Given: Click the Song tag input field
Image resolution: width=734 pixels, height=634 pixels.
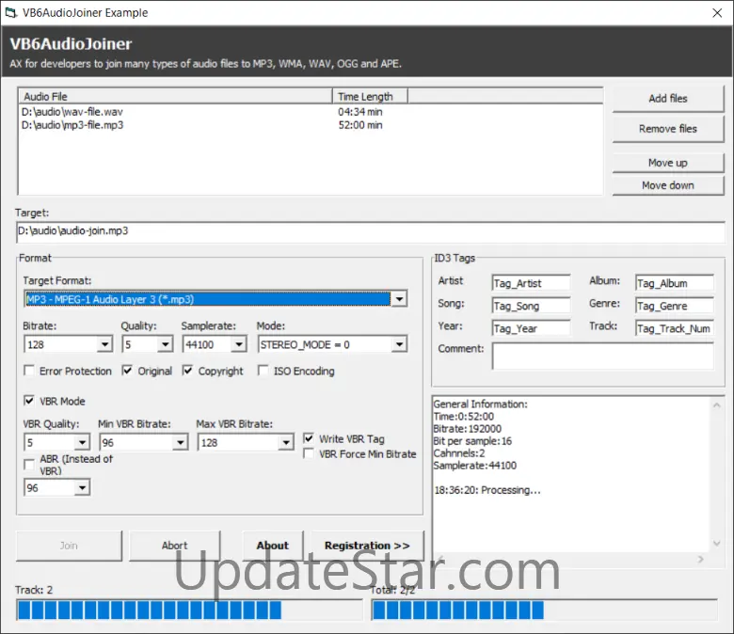Looking at the screenshot, I should pos(532,306).
